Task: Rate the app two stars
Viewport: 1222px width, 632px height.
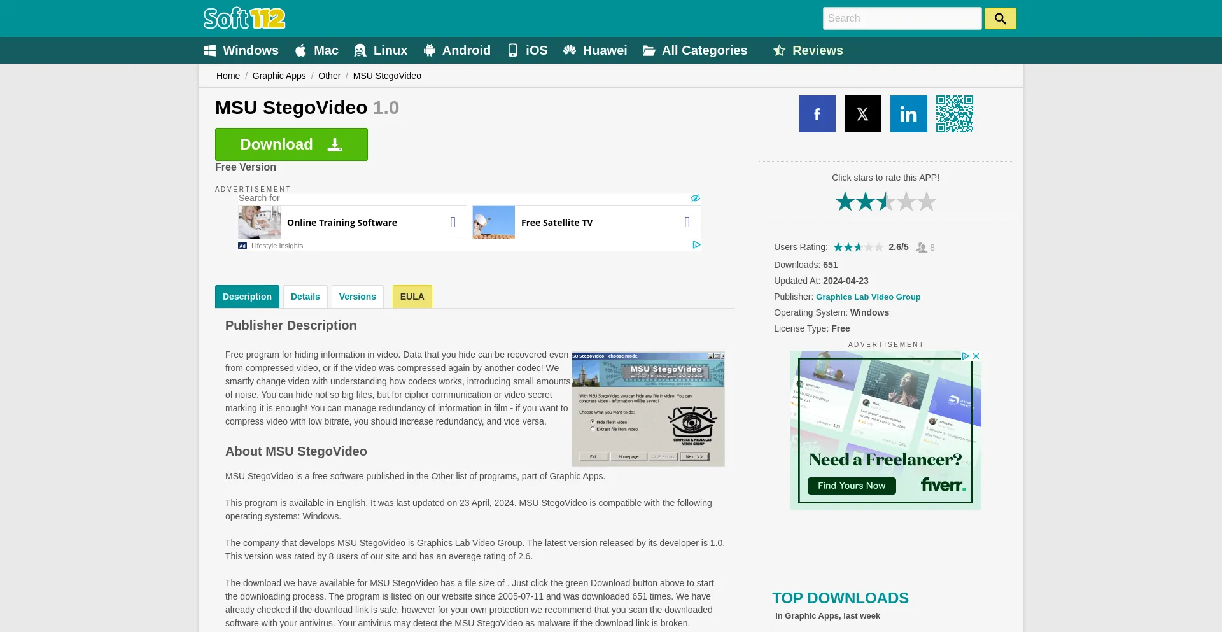Action: pos(866,201)
